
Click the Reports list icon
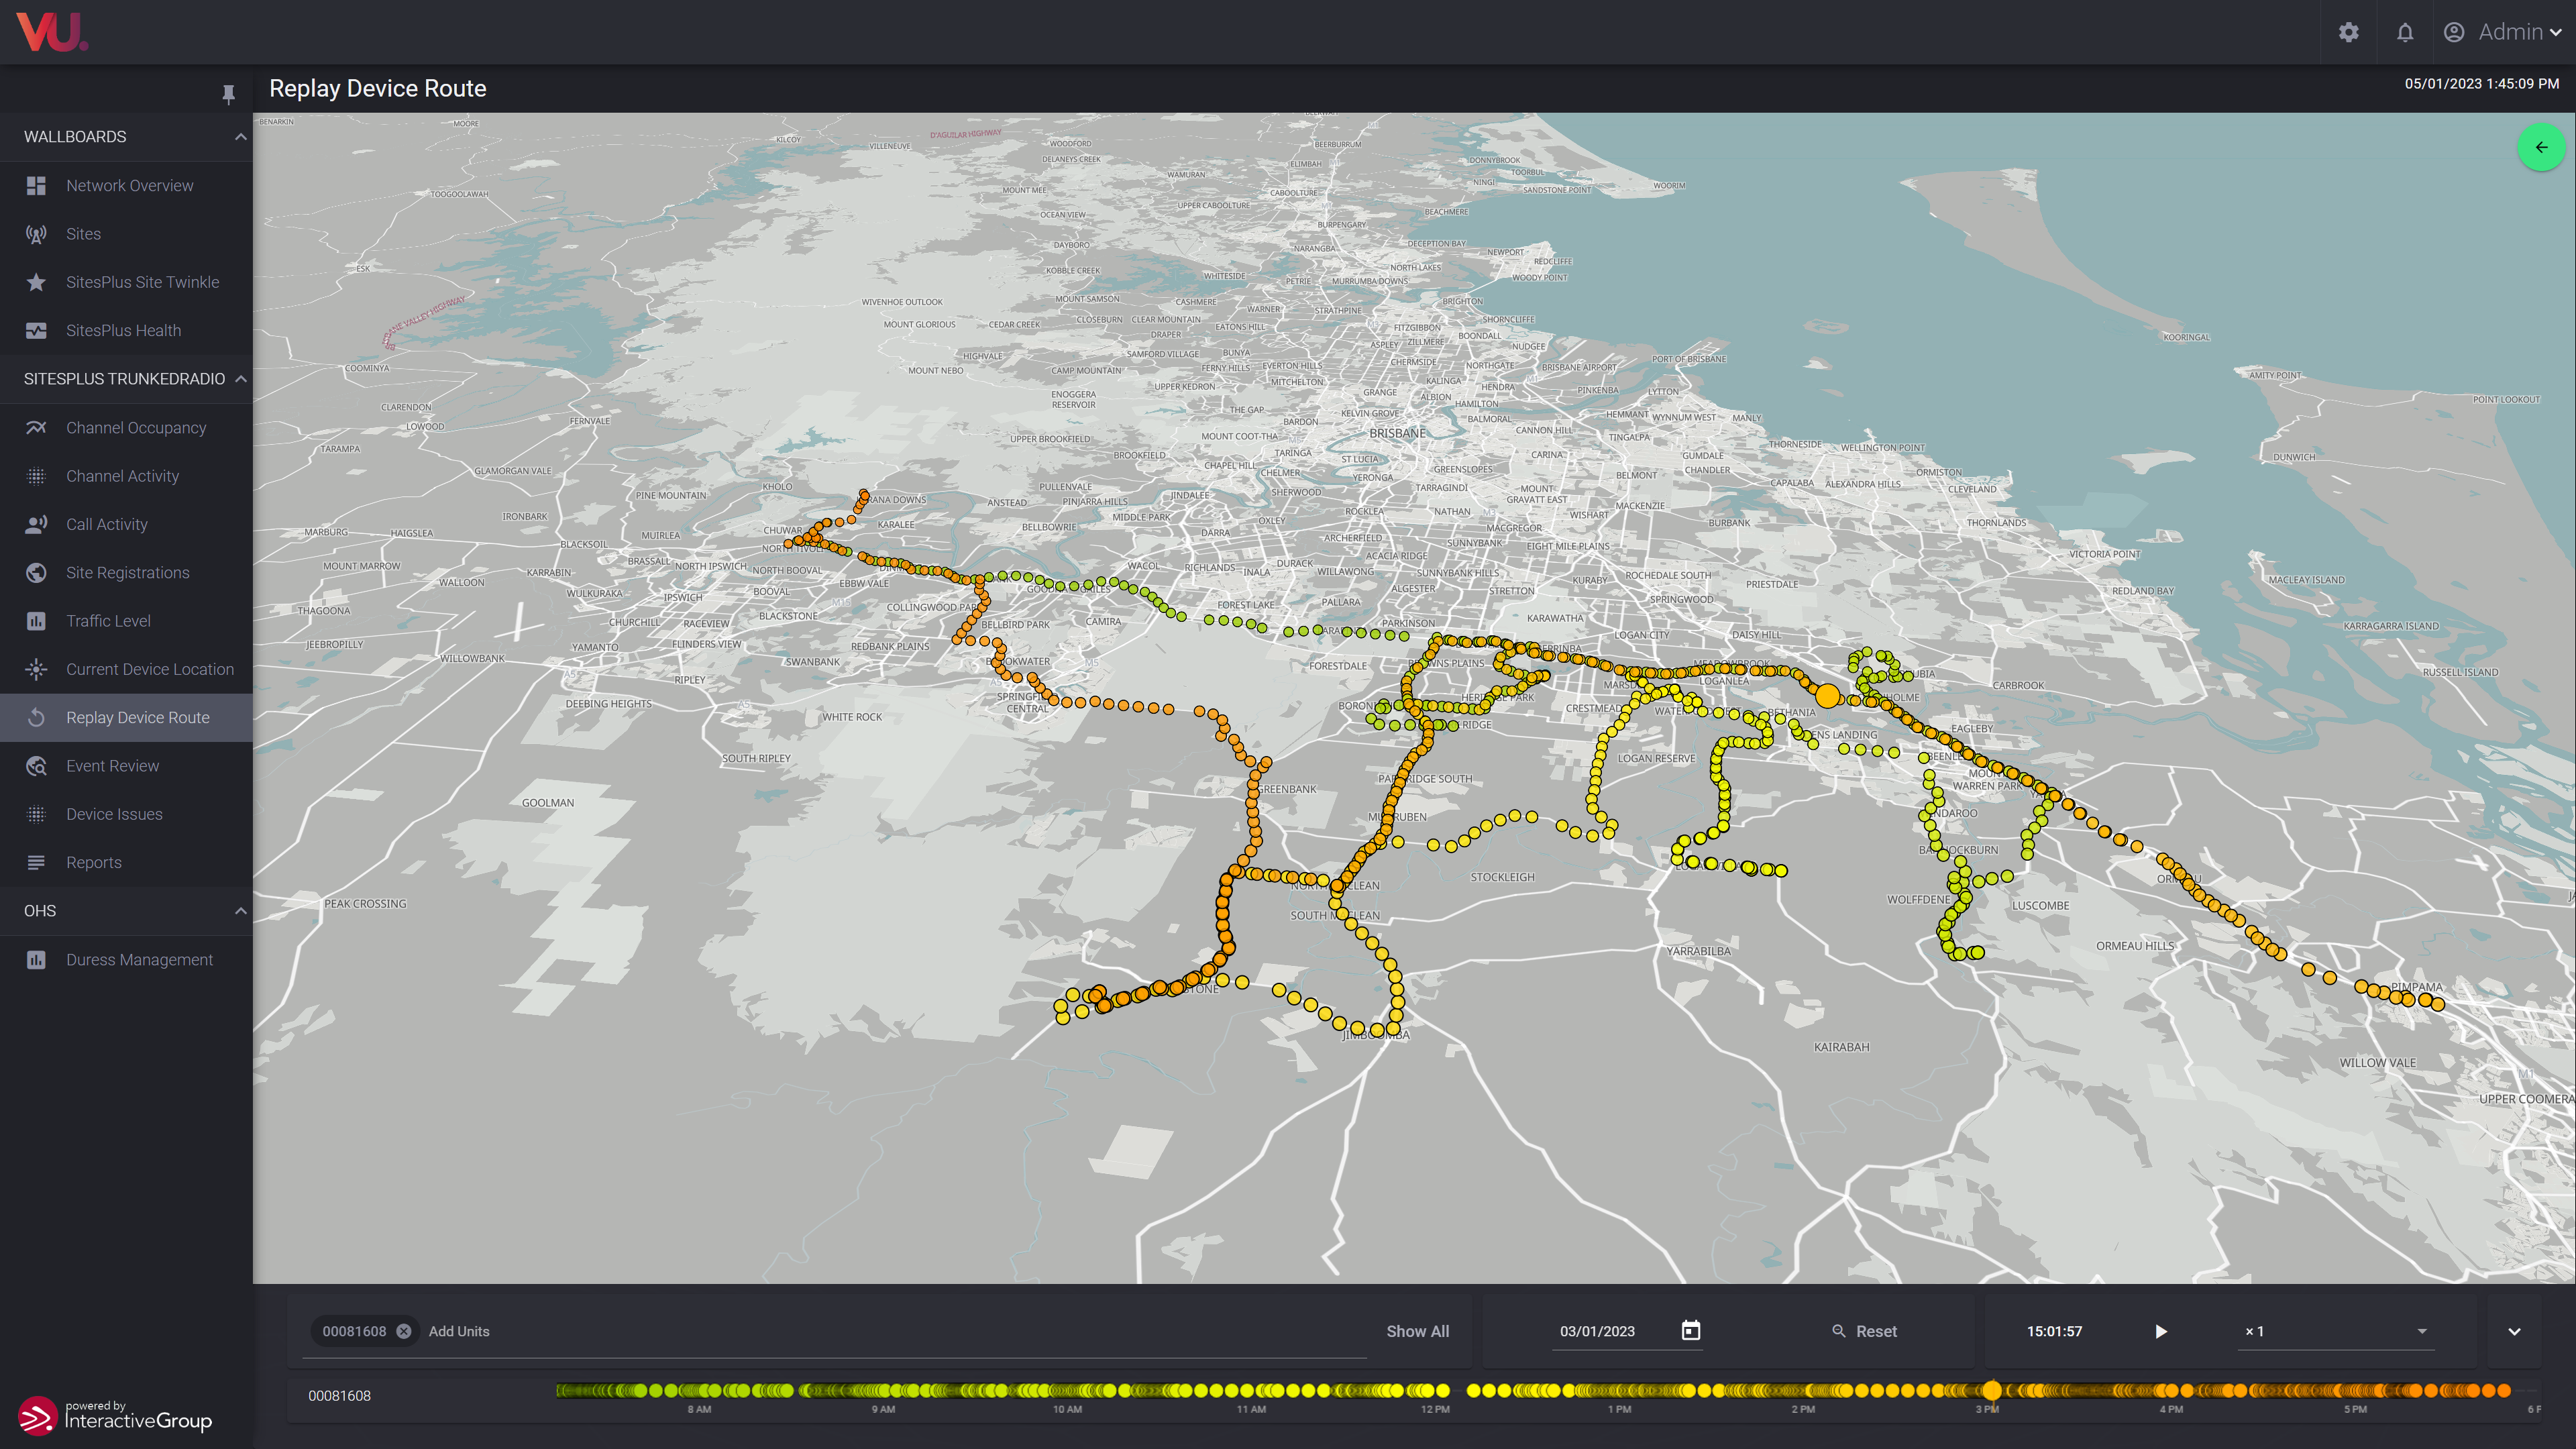tap(36, 862)
